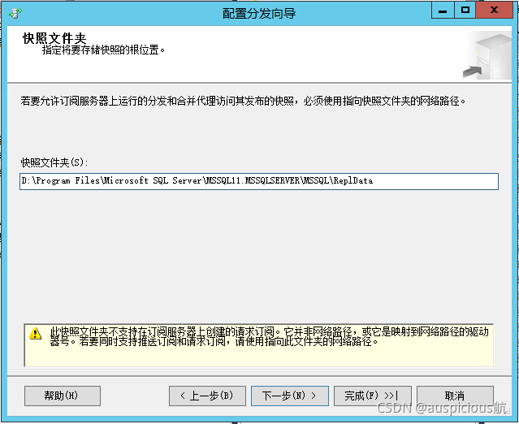Click the 配置分发向导 title text
Screen dimensions: 519x424
259,14
